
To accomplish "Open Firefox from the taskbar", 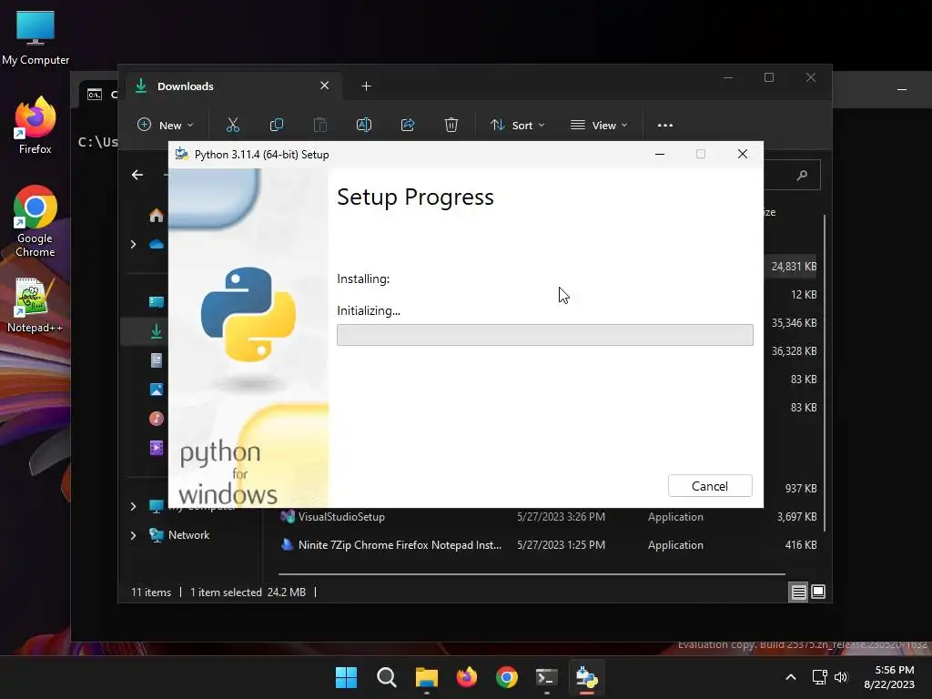I will pos(467,677).
